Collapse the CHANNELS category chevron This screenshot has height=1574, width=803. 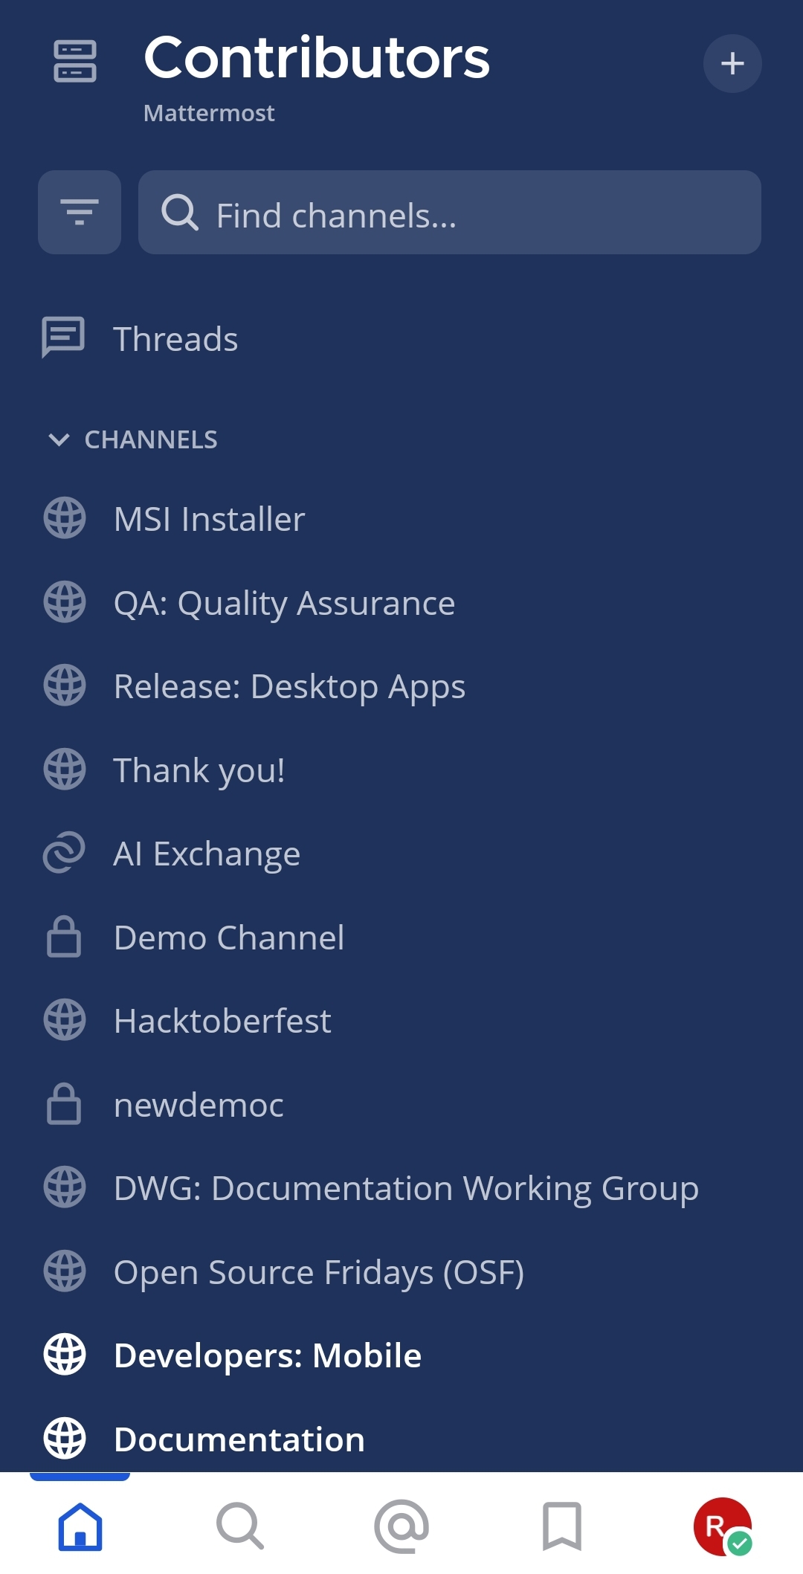coord(59,439)
